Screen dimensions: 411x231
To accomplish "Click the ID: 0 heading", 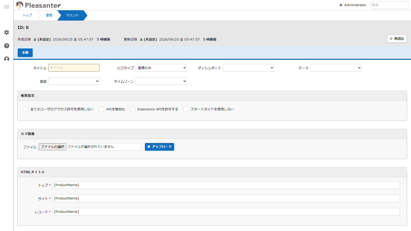I will click(x=23, y=27).
